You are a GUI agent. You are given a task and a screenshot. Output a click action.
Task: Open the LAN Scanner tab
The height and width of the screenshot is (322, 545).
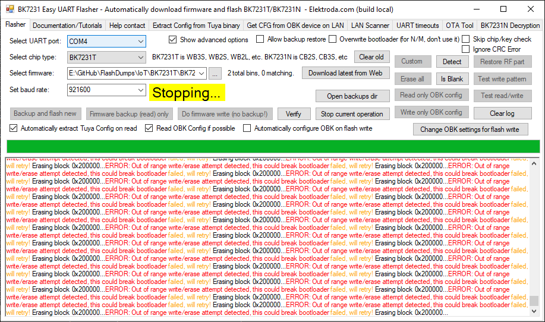tap(370, 26)
